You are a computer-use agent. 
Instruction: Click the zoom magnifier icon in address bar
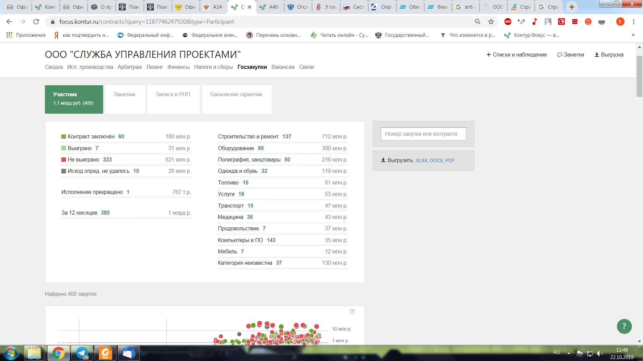(478, 22)
